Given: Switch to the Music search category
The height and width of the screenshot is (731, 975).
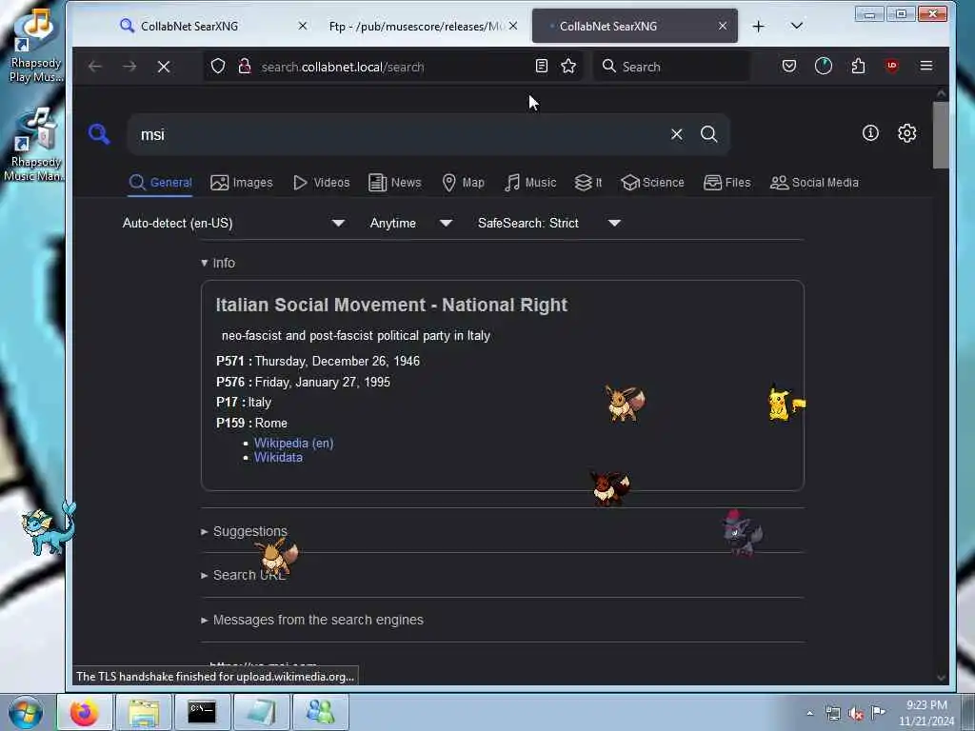Looking at the screenshot, I should (530, 183).
